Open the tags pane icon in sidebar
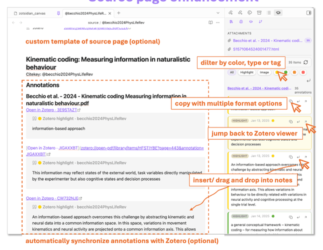The height and width of the screenshot is (250, 323). 249,13
